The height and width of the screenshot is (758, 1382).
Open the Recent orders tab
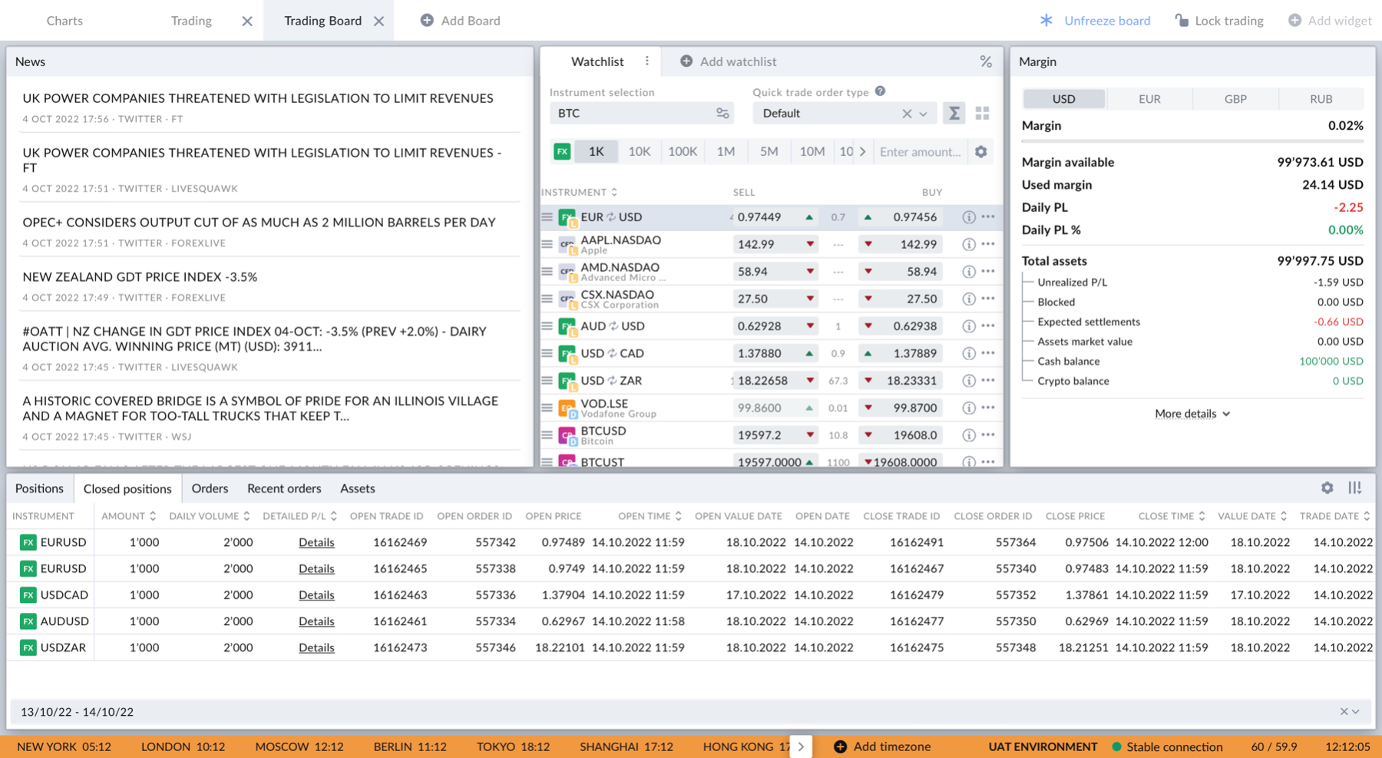(284, 488)
